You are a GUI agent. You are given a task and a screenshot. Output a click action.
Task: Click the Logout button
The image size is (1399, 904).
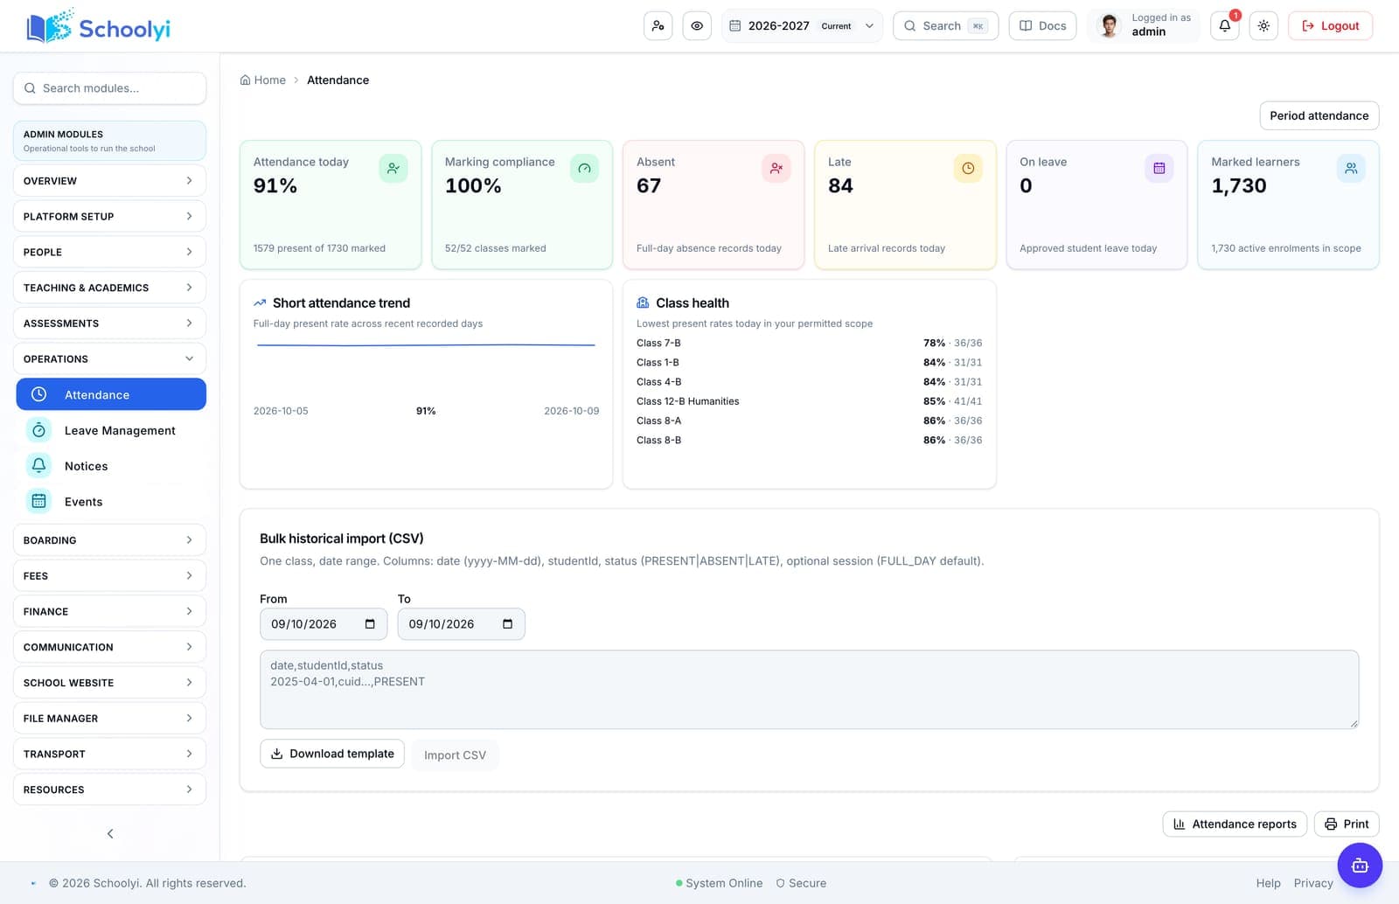tap(1330, 25)
